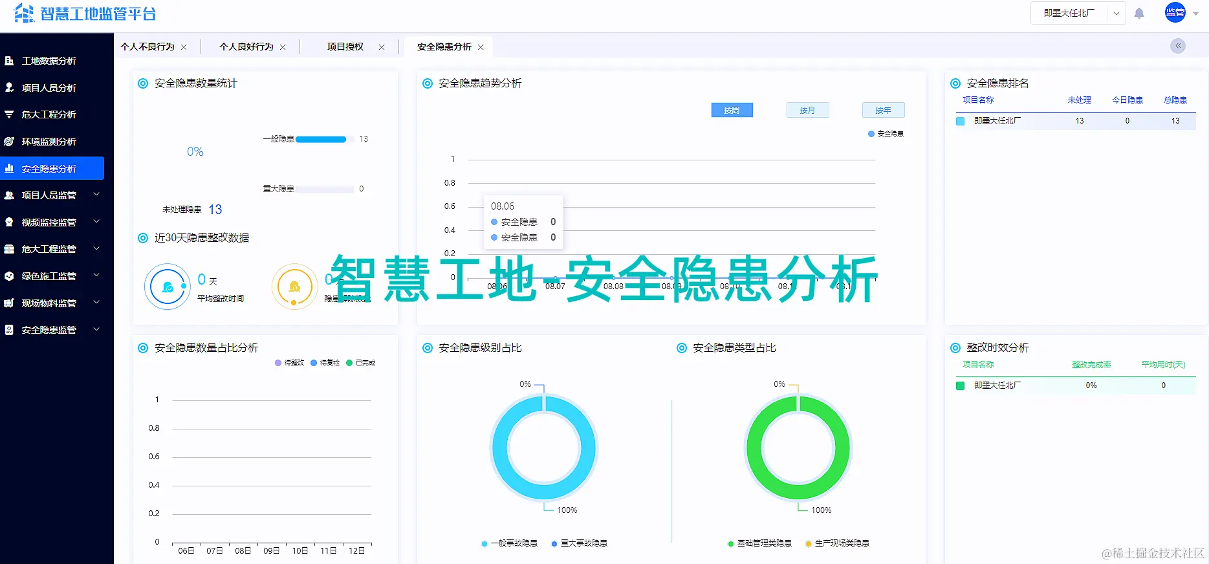Image resolution: width=1209 pixels, height=564 pixels.
Task: Click 即墨大任北厂 in 安全隐患排名 table
Action: point(997,121)
